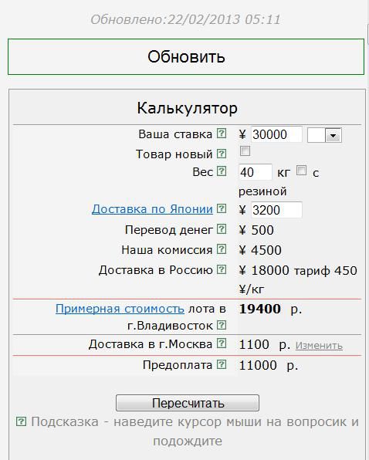Tick the 'с резиной' checkbox
369x460 pixels.
(x=301, y=170)
